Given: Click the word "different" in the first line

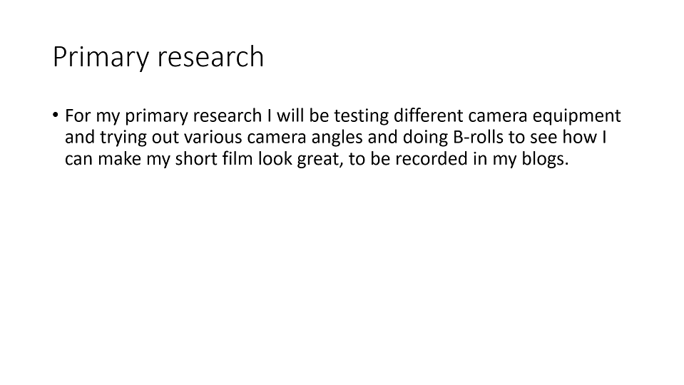Looking at the screenshot, I should coord(429,115).
